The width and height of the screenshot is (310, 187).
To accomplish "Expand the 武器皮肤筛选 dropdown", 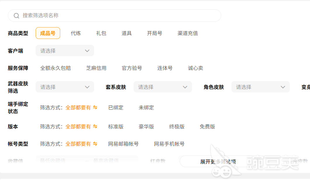I will (65, 87).
